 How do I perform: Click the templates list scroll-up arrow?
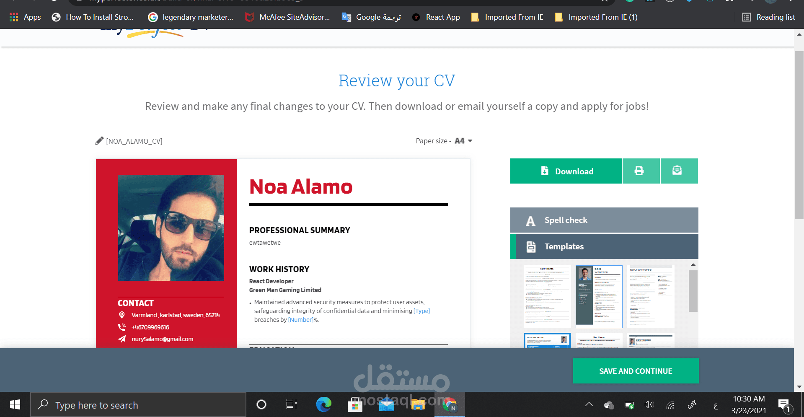point(693,264)
